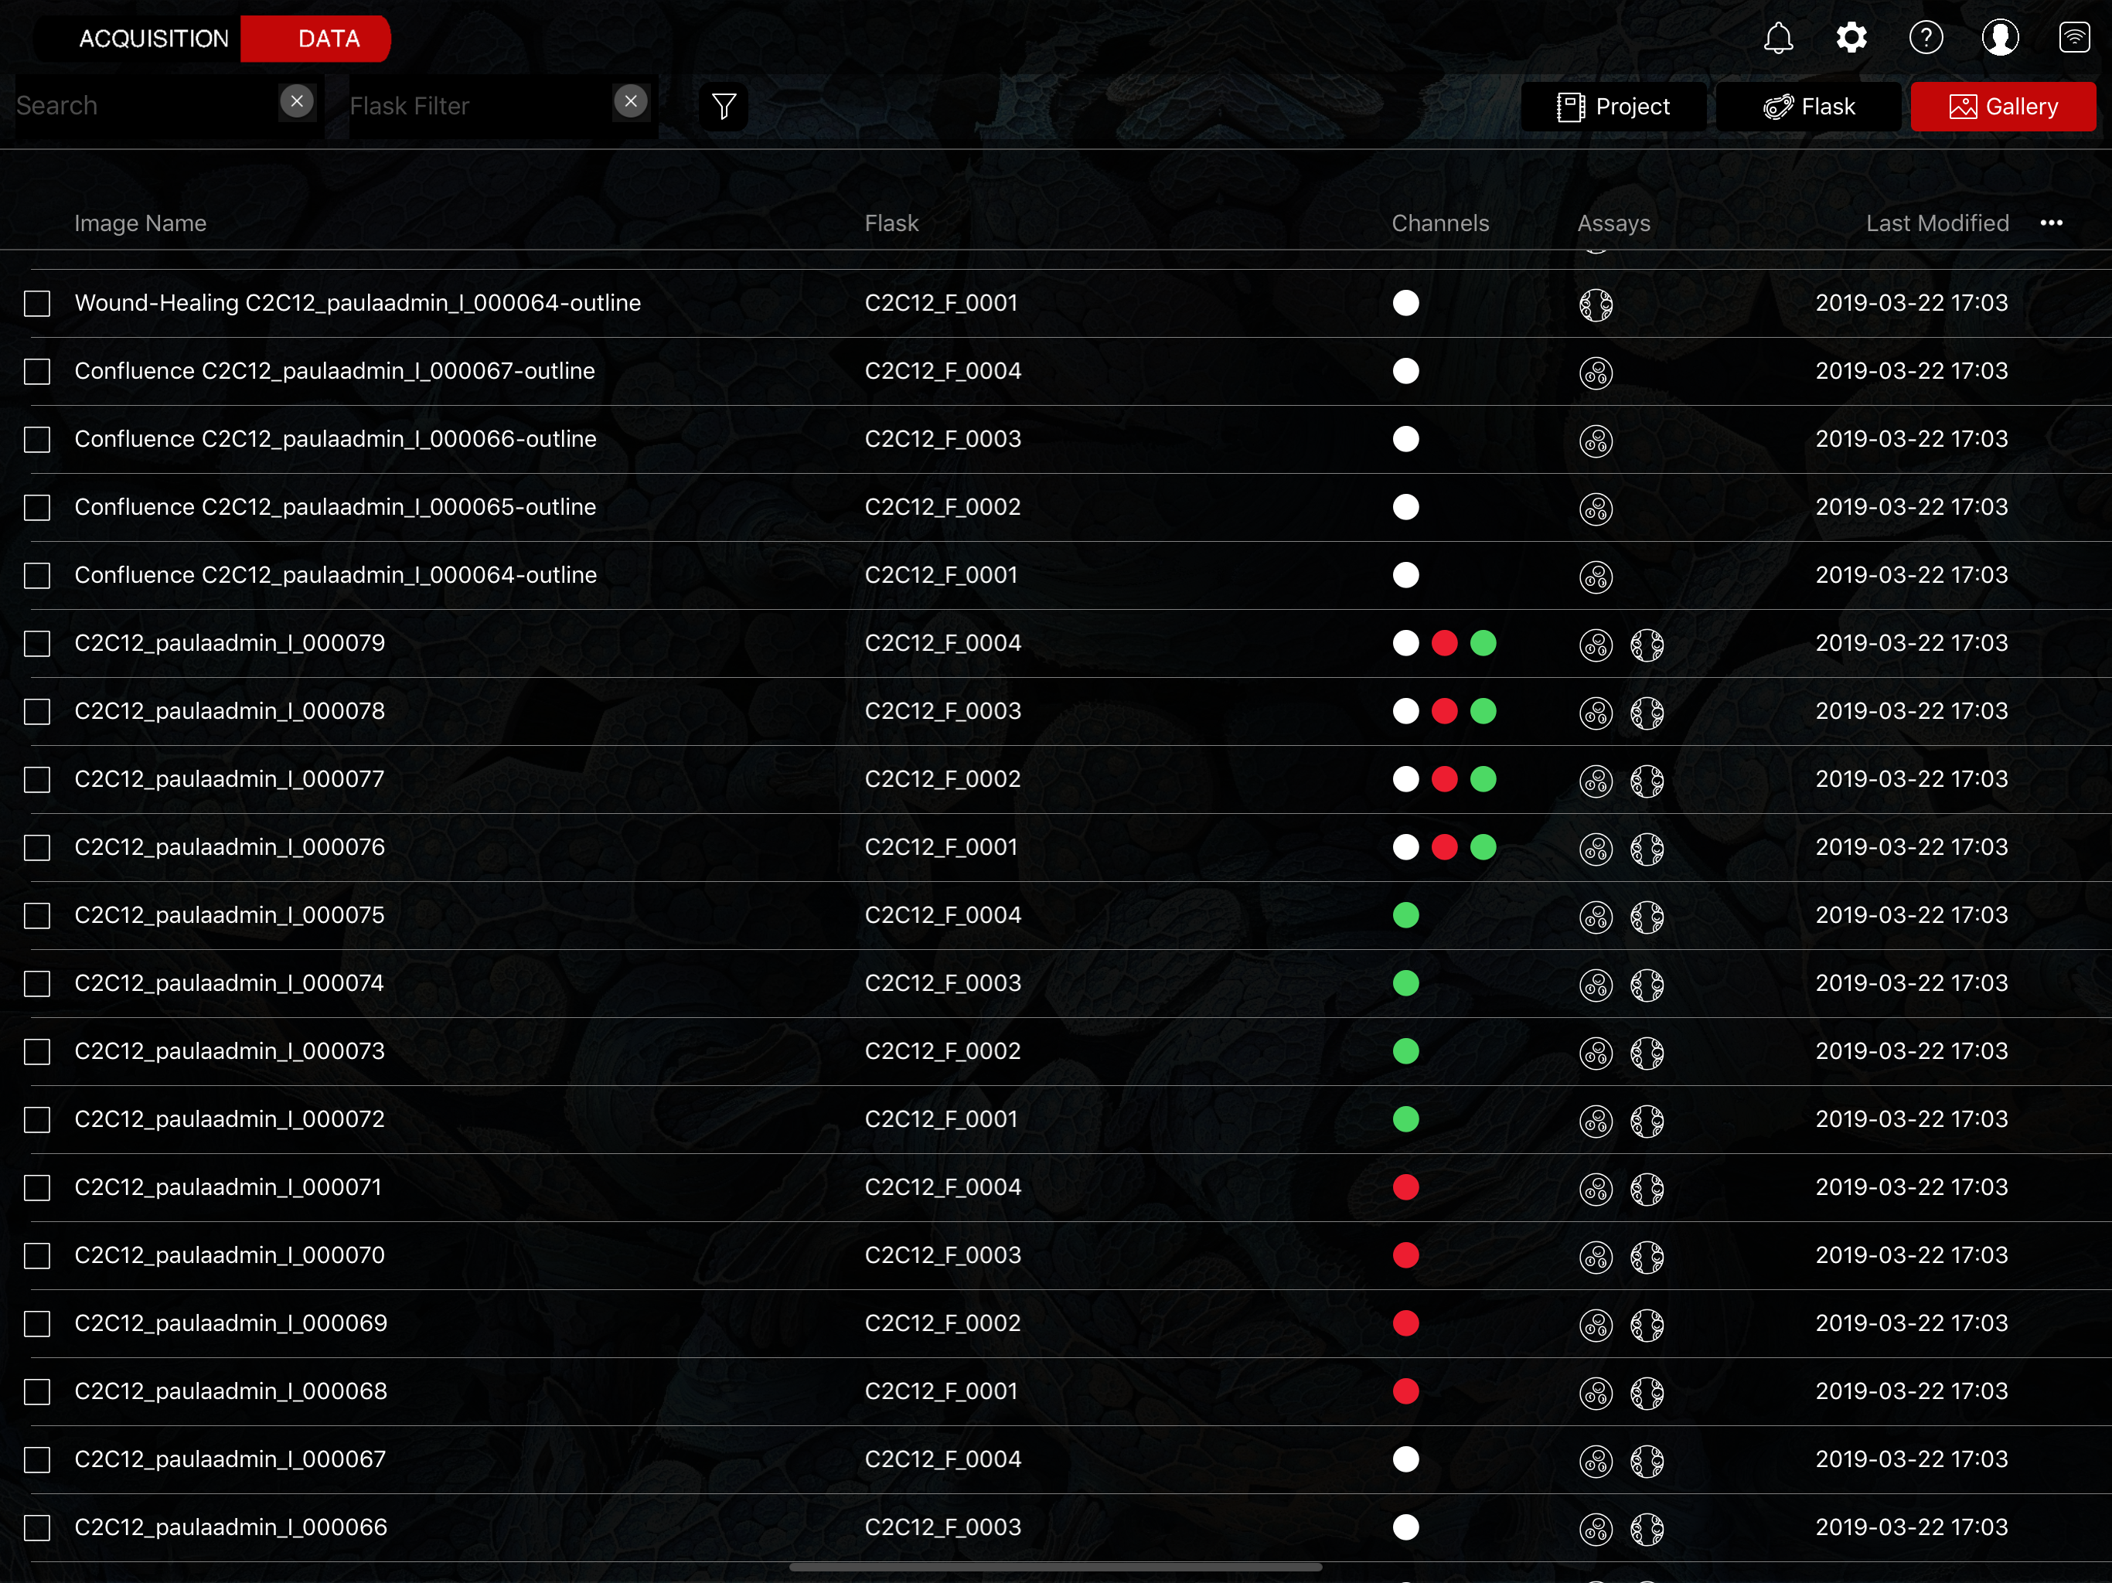Open image Confluence C2C12_paulaadmin_I_000064-outline
Image resolution: width=2112 pixels, height=1583 pixels.
click(x=336, y=576)
